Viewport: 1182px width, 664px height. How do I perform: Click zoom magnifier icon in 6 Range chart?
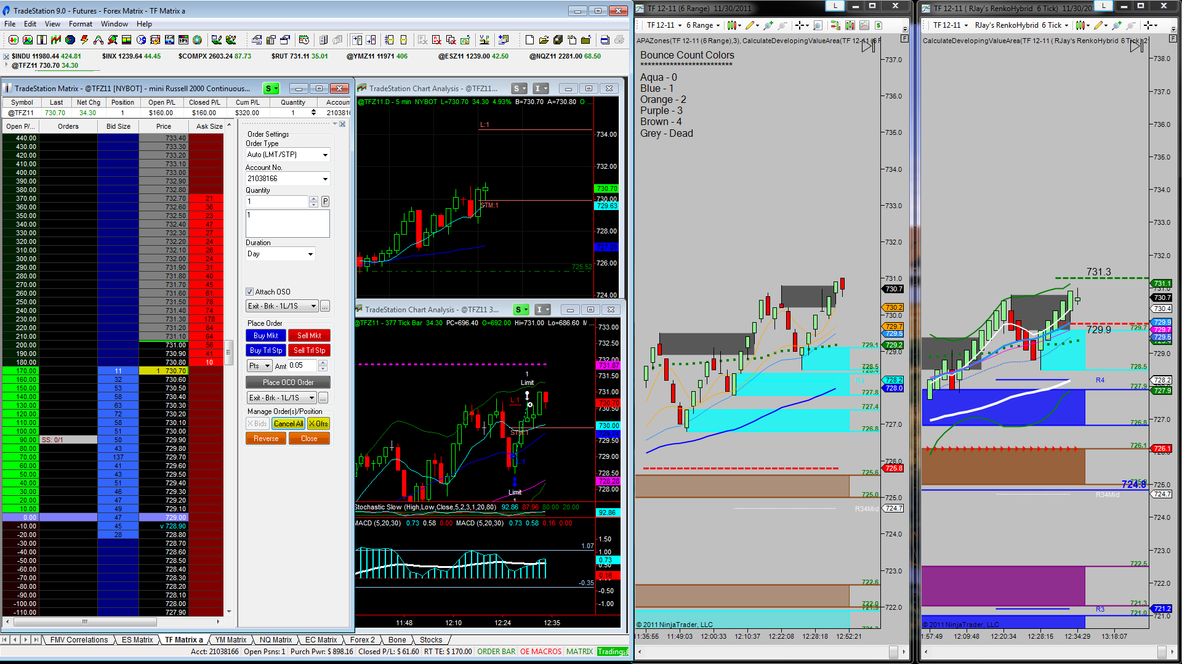(x=818, y=25)
